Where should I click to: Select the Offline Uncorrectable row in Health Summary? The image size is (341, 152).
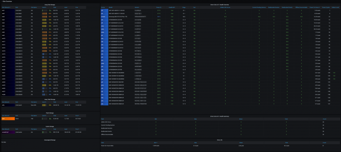pyautogui.click(x=220, y=135)
